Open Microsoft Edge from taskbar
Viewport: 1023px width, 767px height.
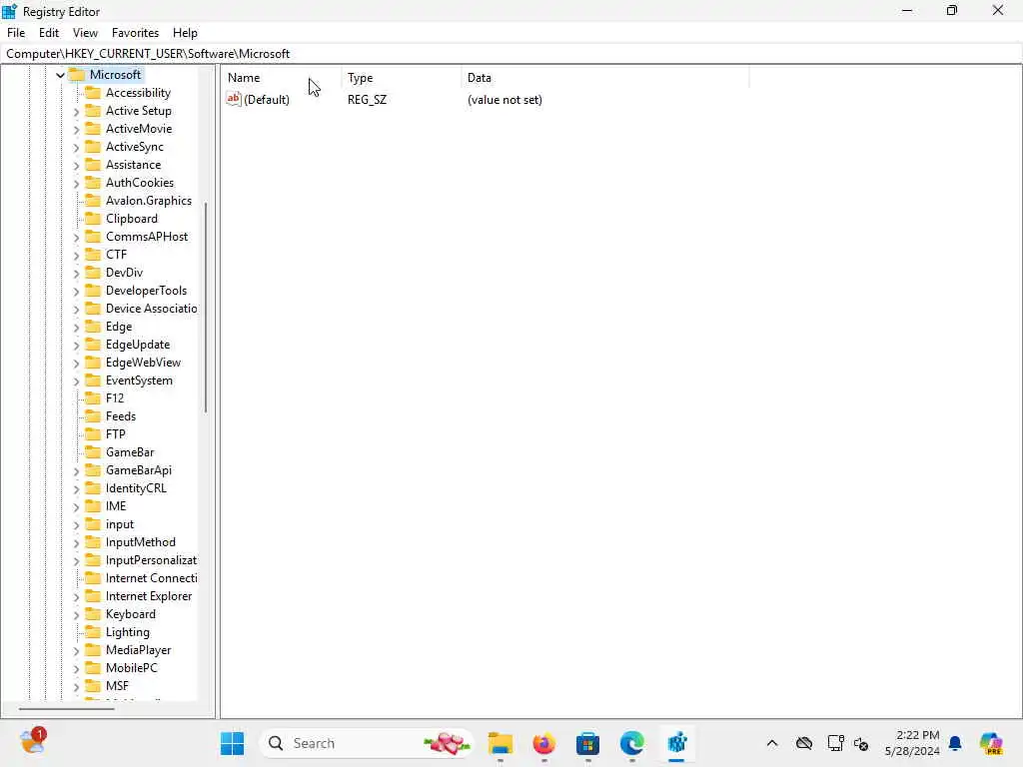coord(631,743)
